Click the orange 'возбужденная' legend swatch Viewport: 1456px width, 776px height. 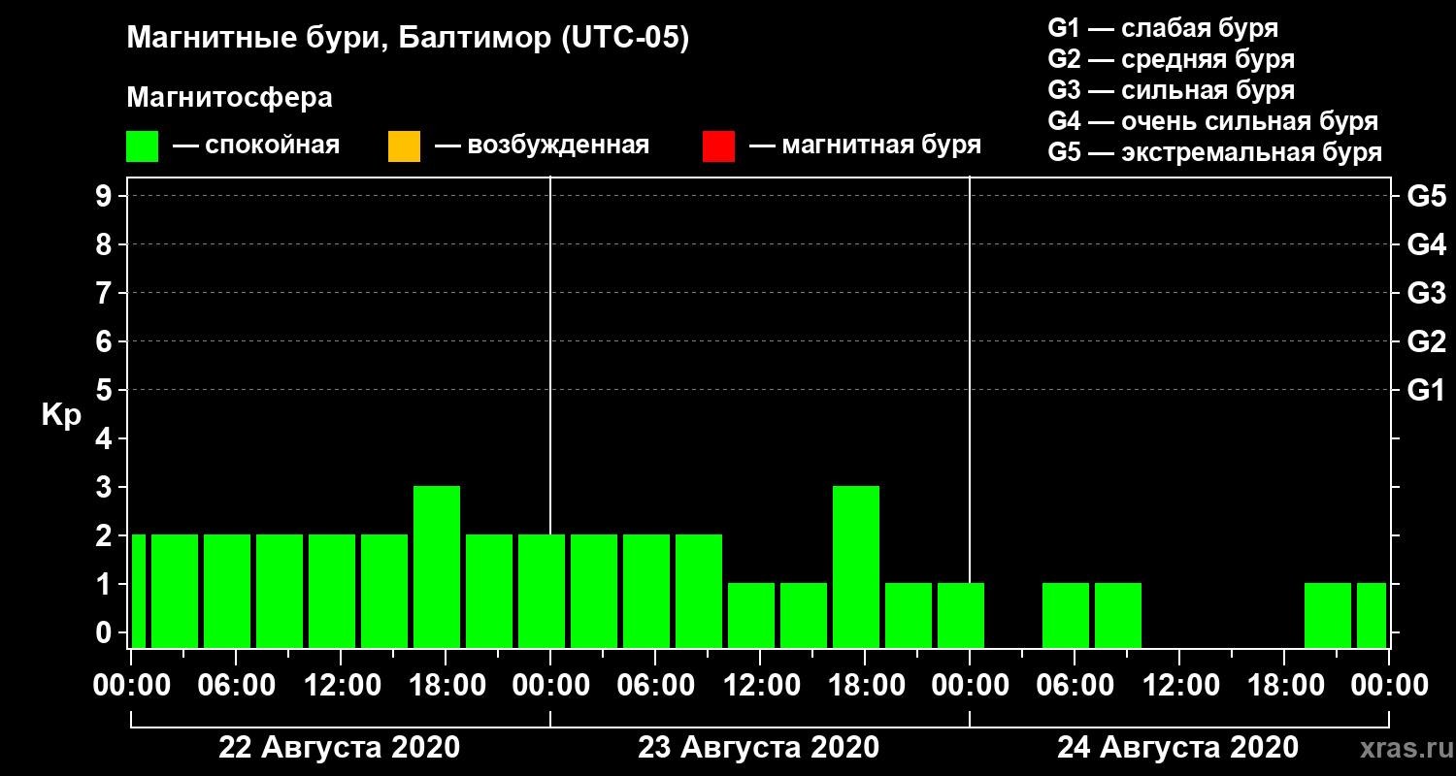(404, 146)
